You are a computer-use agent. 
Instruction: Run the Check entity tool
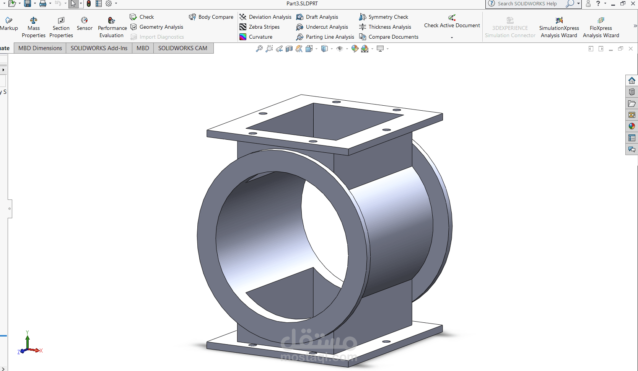click(x=142, y=17)
